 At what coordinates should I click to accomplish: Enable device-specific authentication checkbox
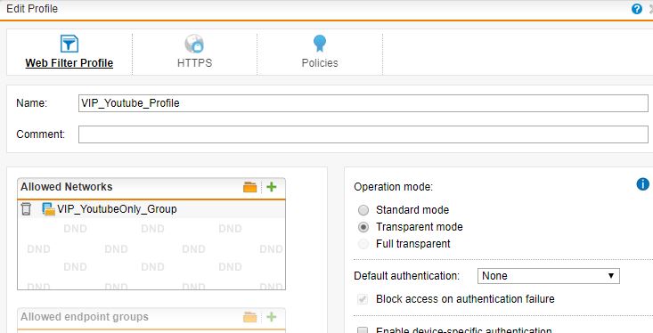363,330
